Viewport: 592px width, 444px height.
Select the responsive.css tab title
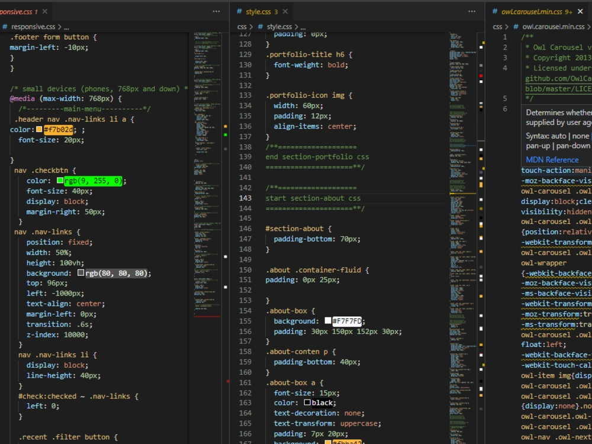[x=16, y=12]
